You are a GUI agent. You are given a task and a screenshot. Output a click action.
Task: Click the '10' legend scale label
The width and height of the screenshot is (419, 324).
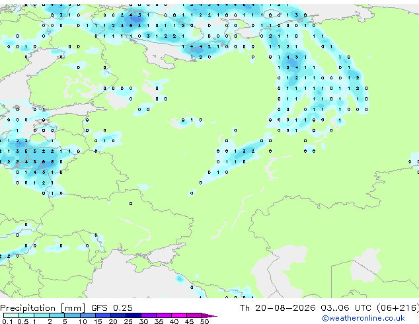83,321
